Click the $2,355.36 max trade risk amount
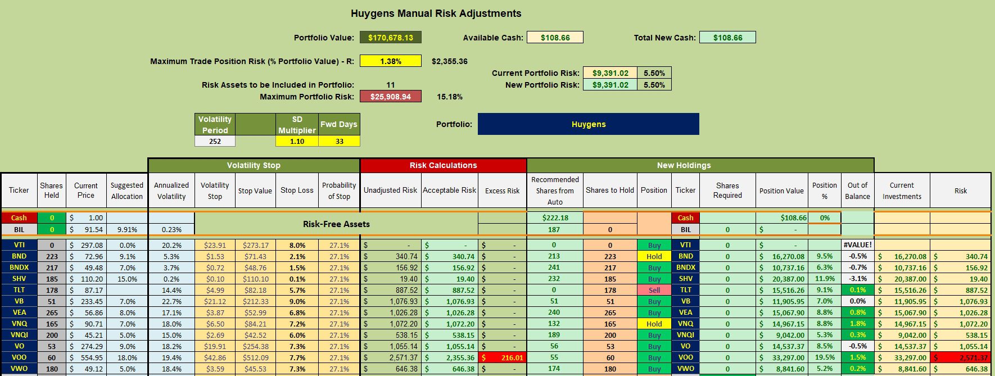The height and width of the screenshot is (376, 995). 450,61
